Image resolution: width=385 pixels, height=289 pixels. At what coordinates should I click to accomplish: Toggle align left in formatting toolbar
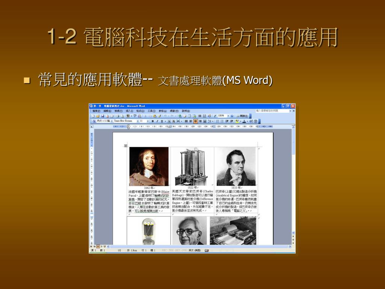coord(191,121)
